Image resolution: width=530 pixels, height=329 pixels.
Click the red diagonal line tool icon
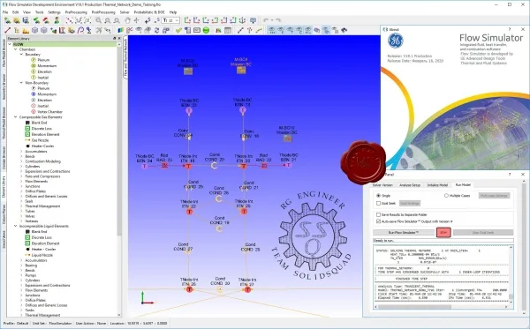point(7,30)
